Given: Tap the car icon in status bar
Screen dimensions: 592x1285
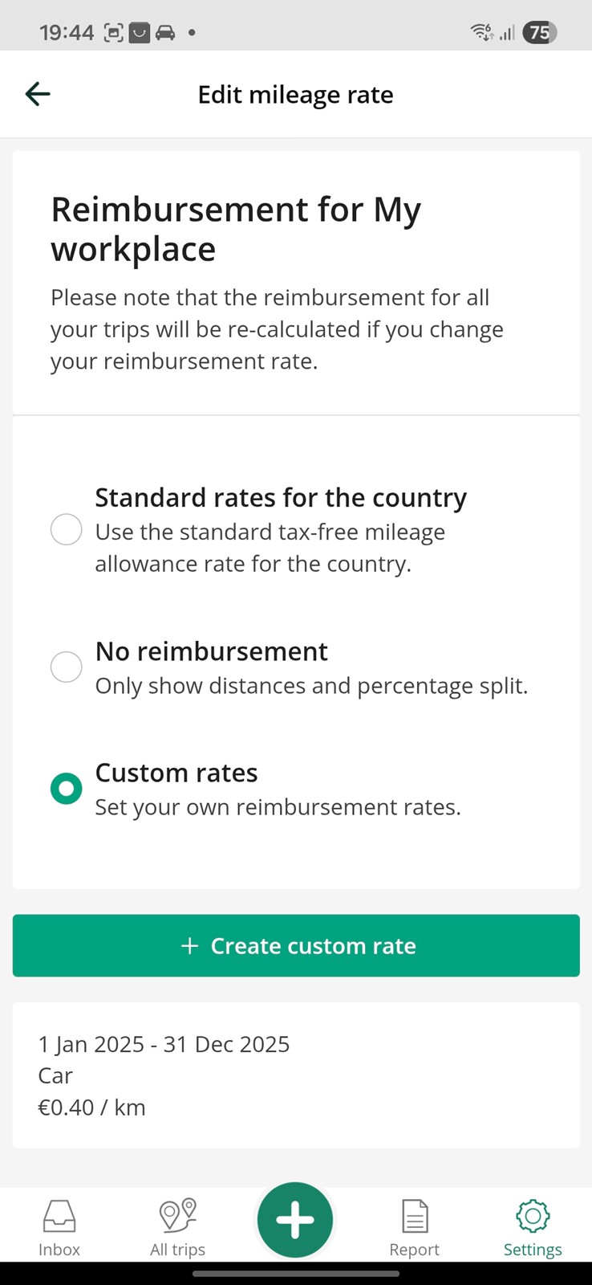Looking at the screenshot, I should coord(165,33).
